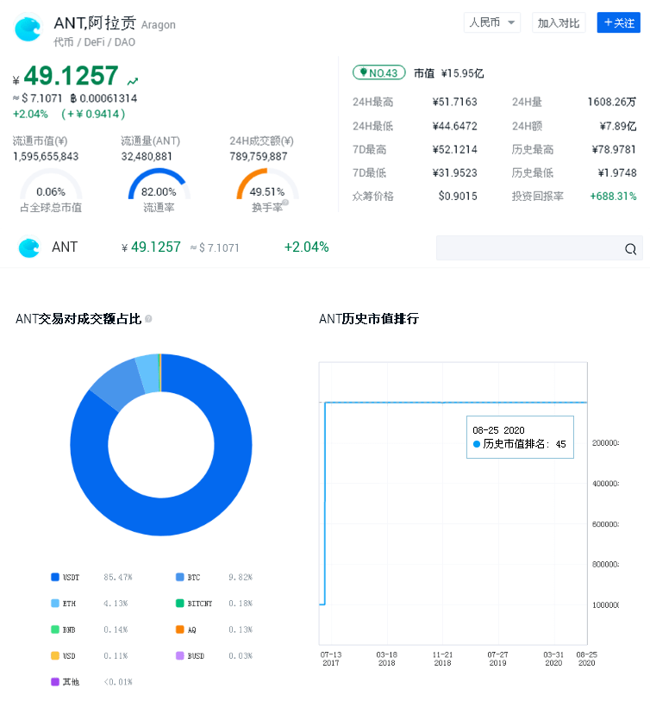Click the small ANT logo in sticky bar
Screen dimensions: 650x701
coord(29,247)
